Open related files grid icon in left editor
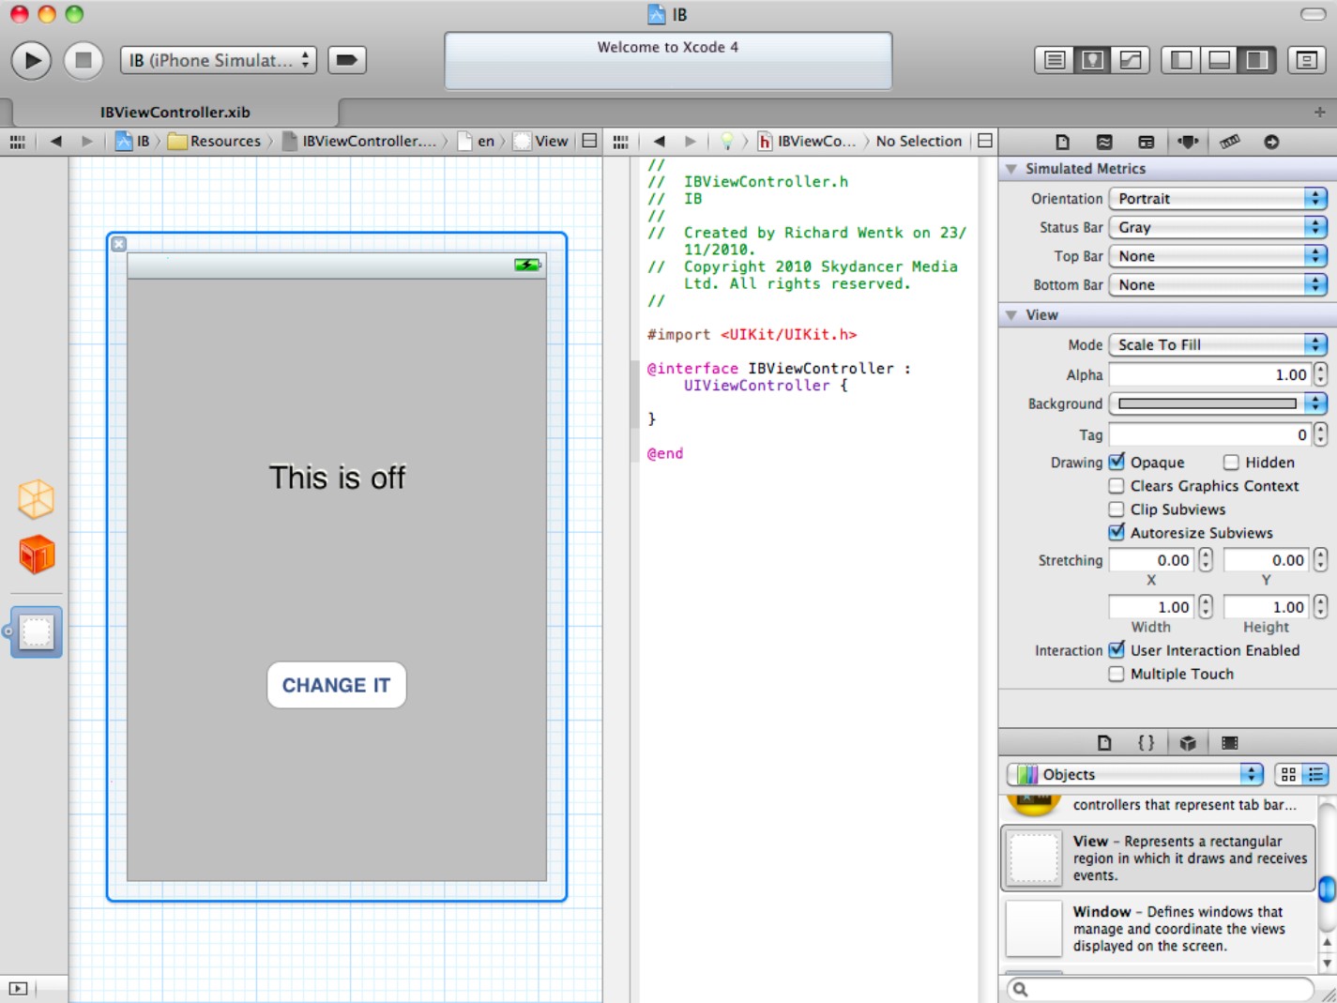The image size is (1337, 1003). coord(17,142)
